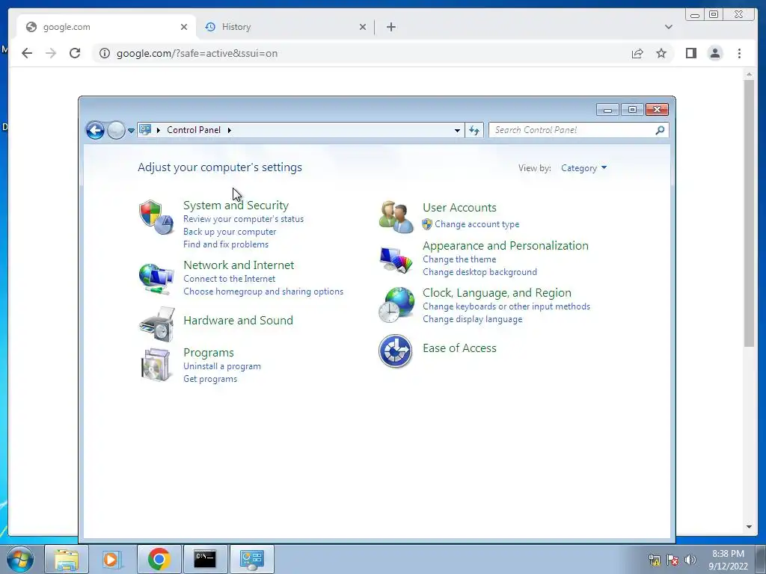Close the History tab

(x=363, y=27)
